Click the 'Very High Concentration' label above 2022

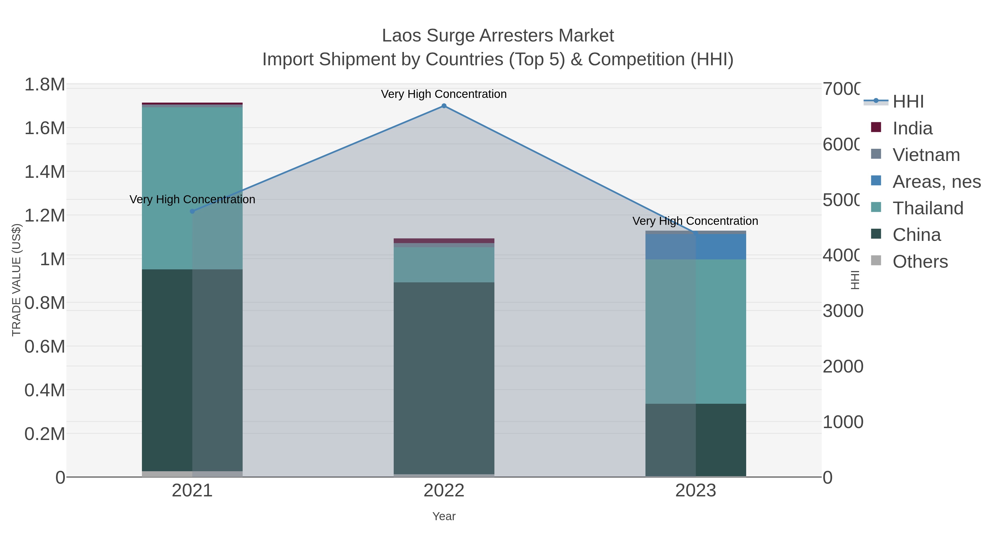(x=444, y=94)
